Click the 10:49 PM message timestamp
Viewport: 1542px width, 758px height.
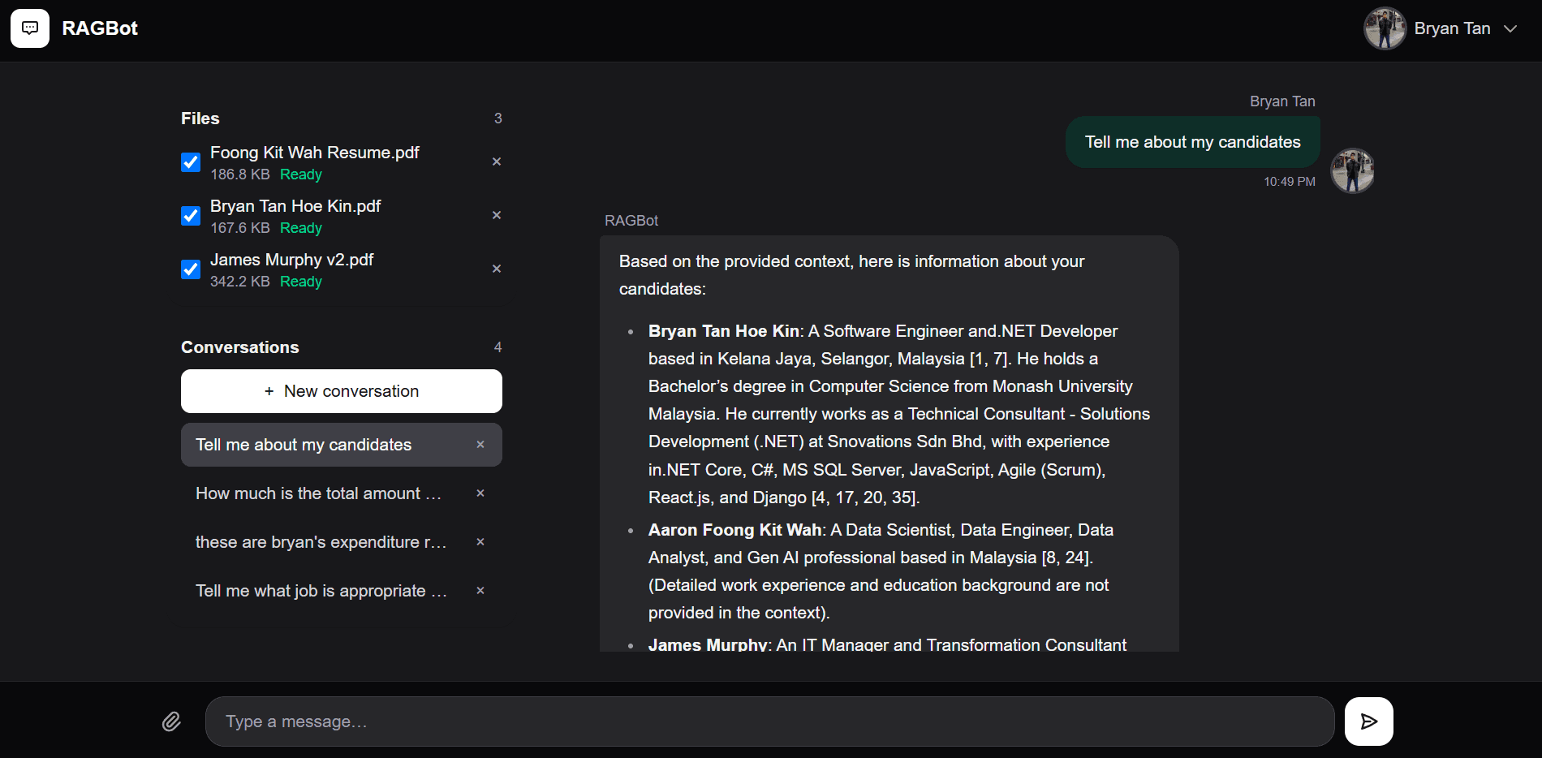pos(1290,182)
